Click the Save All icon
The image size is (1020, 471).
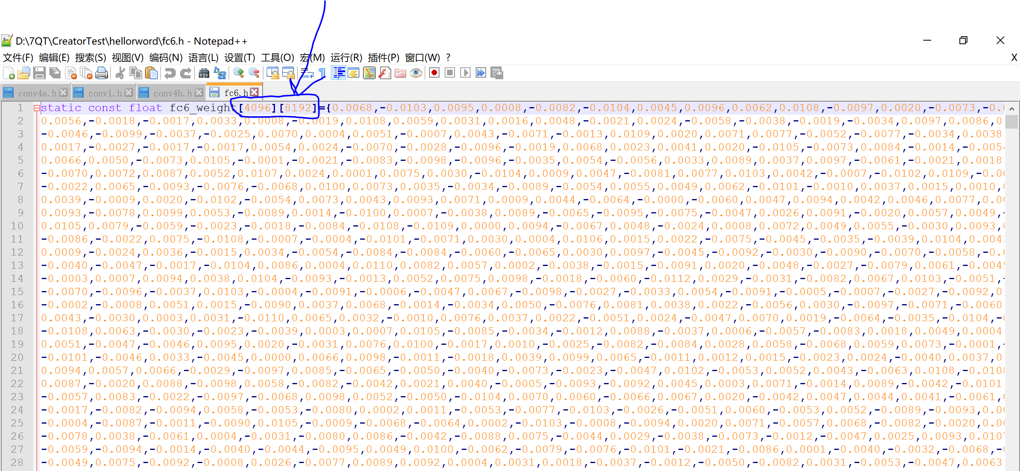(55, 73)
